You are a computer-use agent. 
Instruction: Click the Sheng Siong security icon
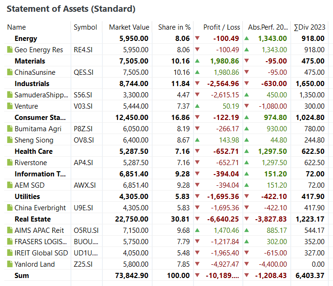10,140
